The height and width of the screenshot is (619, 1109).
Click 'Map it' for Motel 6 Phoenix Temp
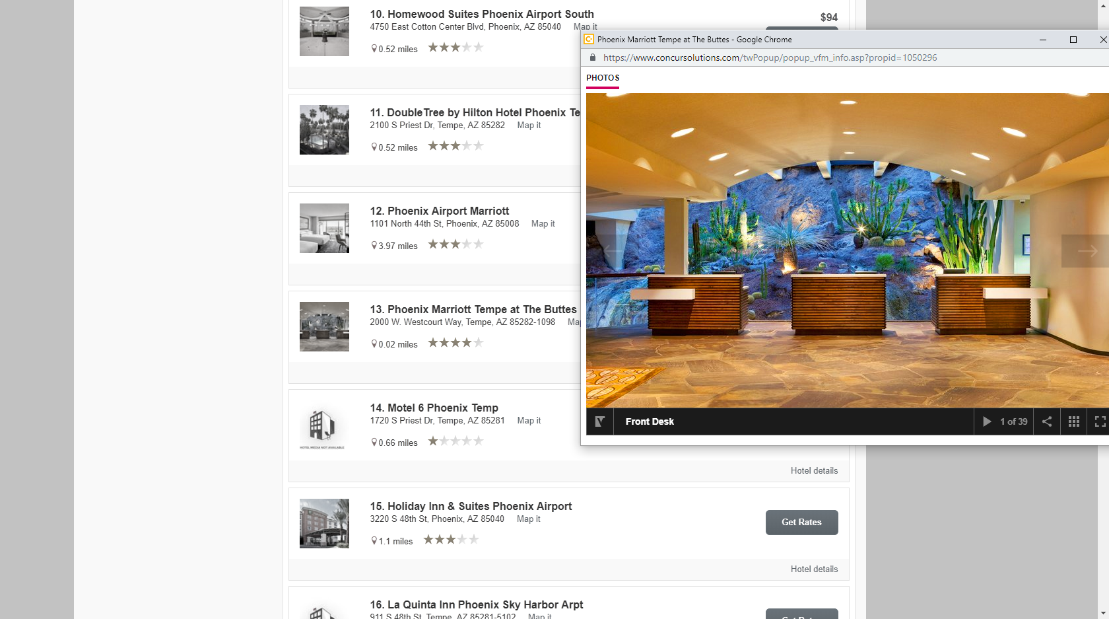click(529, 421)
